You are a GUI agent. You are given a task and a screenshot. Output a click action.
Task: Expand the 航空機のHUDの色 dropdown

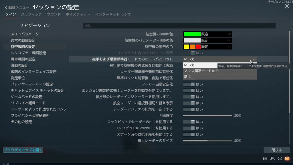click(x=207, y=34)
